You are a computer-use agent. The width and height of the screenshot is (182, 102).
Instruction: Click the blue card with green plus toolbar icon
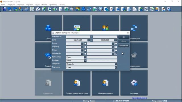pyautogui.click(x=15, y=9)
